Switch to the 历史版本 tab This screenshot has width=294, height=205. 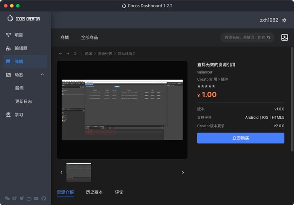[94, 192]
